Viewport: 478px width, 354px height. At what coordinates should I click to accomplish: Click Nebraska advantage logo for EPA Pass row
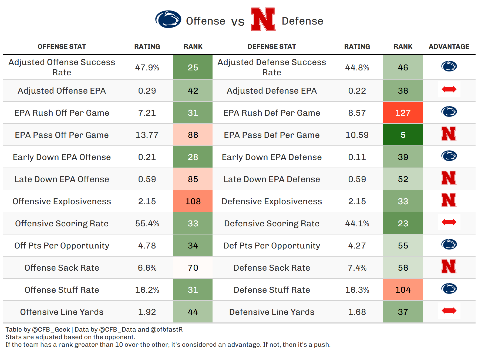(x=449, y=134)
